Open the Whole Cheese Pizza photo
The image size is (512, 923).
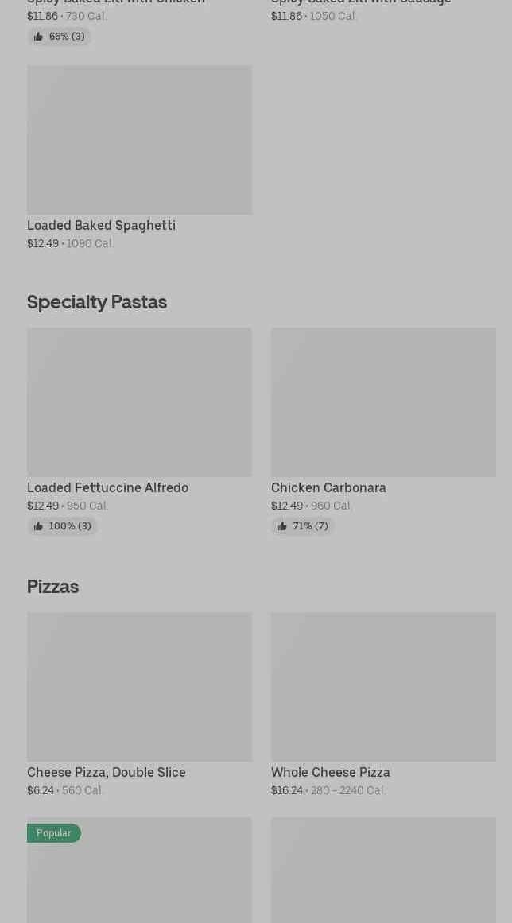click(383, 687)
